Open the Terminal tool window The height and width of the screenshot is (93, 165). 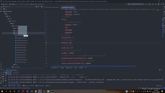coord(26,86)
